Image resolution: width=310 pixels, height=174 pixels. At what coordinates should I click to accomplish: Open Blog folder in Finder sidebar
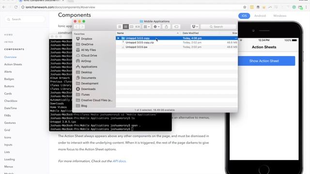click(84, 106)
